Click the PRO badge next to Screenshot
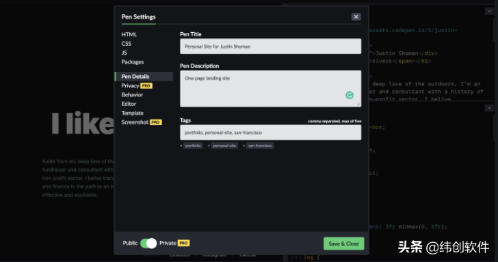 click(x=156, y=122)
